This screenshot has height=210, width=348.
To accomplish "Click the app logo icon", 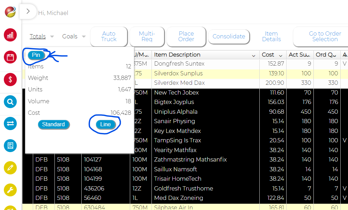I will 10,12.
